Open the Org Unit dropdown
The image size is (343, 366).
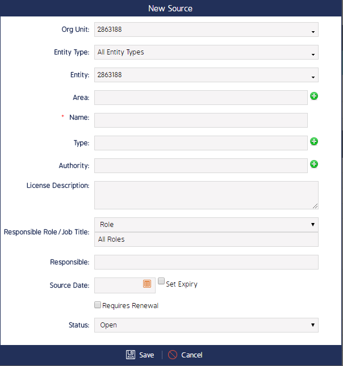click(x=206, y=30)
